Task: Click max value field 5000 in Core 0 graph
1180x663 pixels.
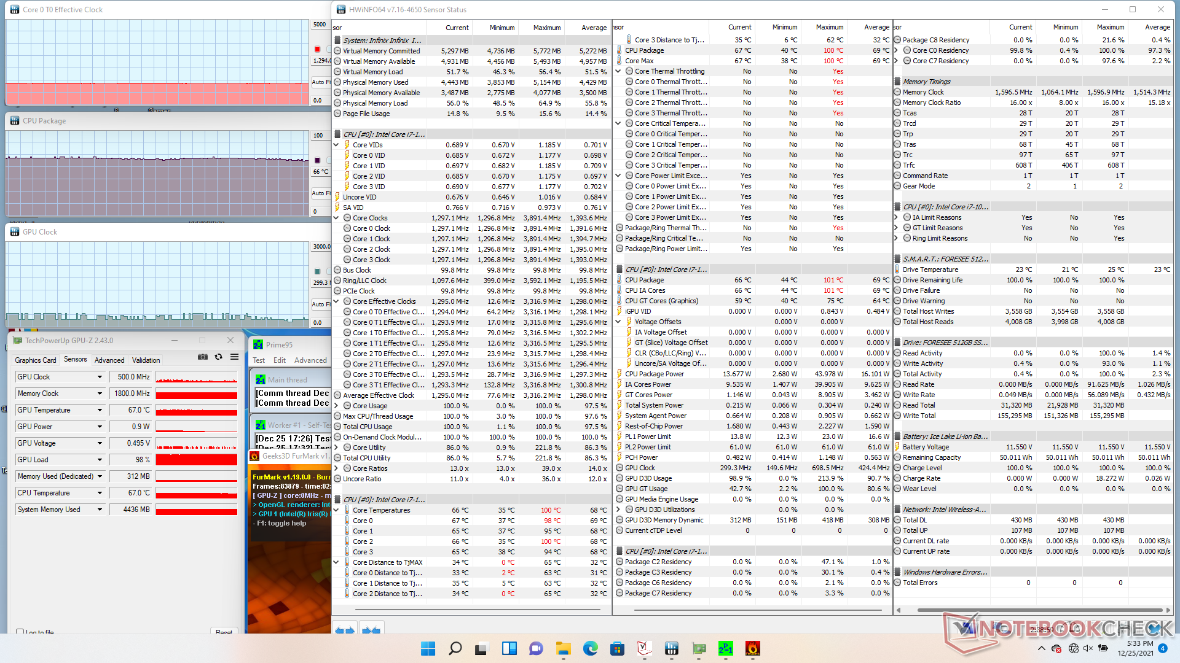Action: 320,25
